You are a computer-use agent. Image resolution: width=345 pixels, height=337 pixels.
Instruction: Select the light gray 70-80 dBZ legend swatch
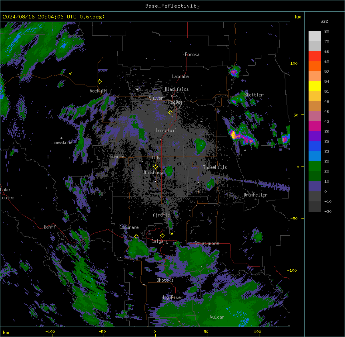pos(315,36)
